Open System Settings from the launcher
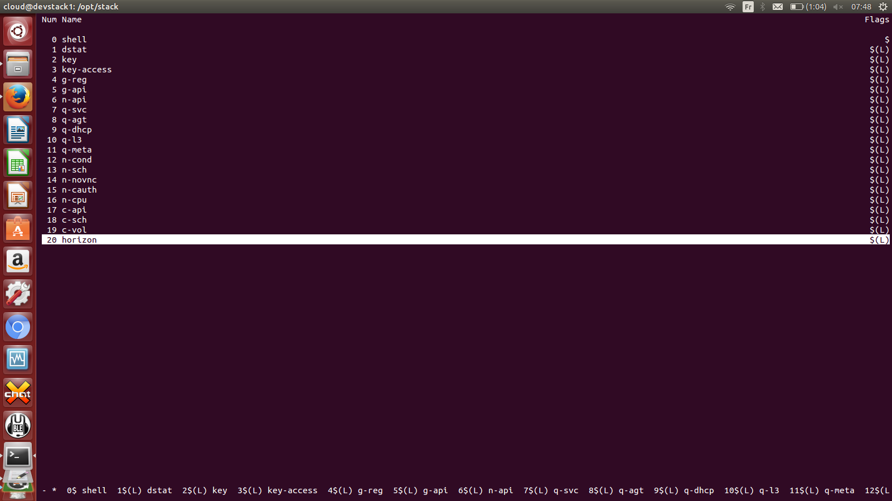 tap(17, 294)
